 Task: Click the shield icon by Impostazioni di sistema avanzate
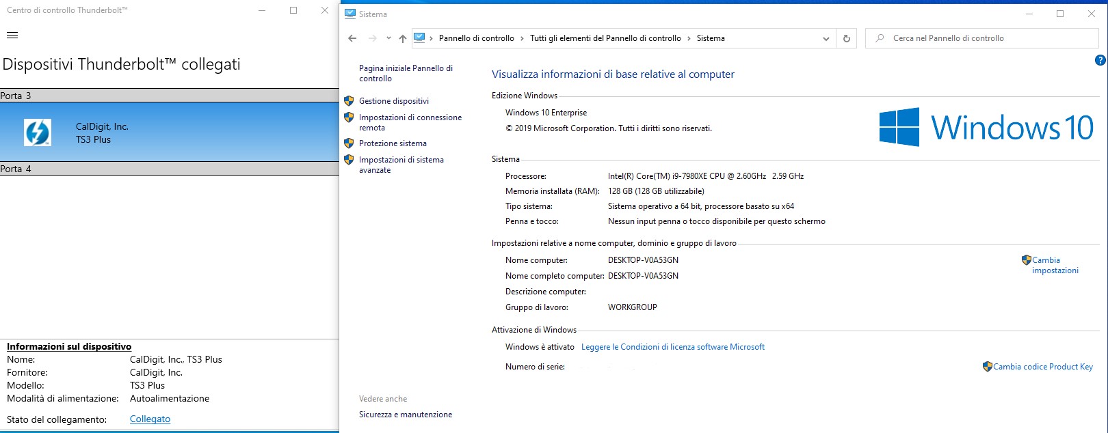(349, 160)
